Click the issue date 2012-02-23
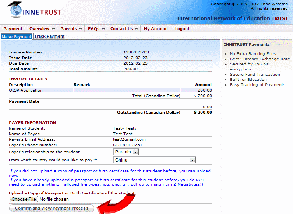The width and height of the screenshot is (293, 214). tap(135, 58)
